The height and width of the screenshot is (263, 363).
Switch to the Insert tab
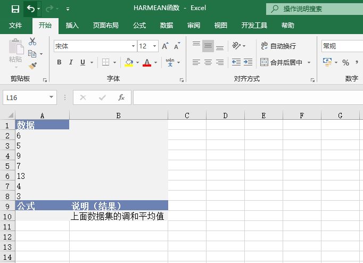(x=72, y=26)
